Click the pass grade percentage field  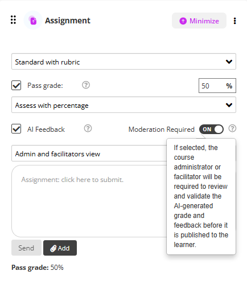point(217,86)
